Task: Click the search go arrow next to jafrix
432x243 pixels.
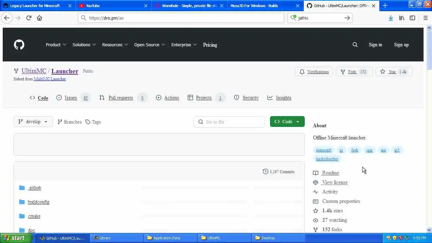Action: [347, 18]
